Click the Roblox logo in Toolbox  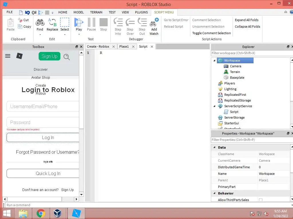click(19, 56)
